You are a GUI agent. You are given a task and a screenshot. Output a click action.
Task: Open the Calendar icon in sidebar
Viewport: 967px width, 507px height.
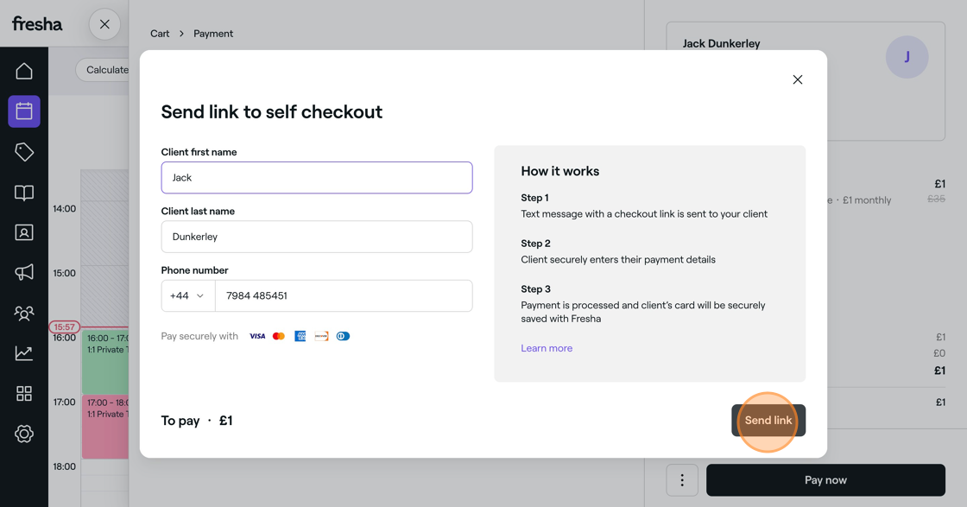coord(24,111)
